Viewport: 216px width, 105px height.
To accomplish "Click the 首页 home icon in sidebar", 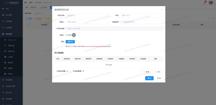I will [3, 9].
